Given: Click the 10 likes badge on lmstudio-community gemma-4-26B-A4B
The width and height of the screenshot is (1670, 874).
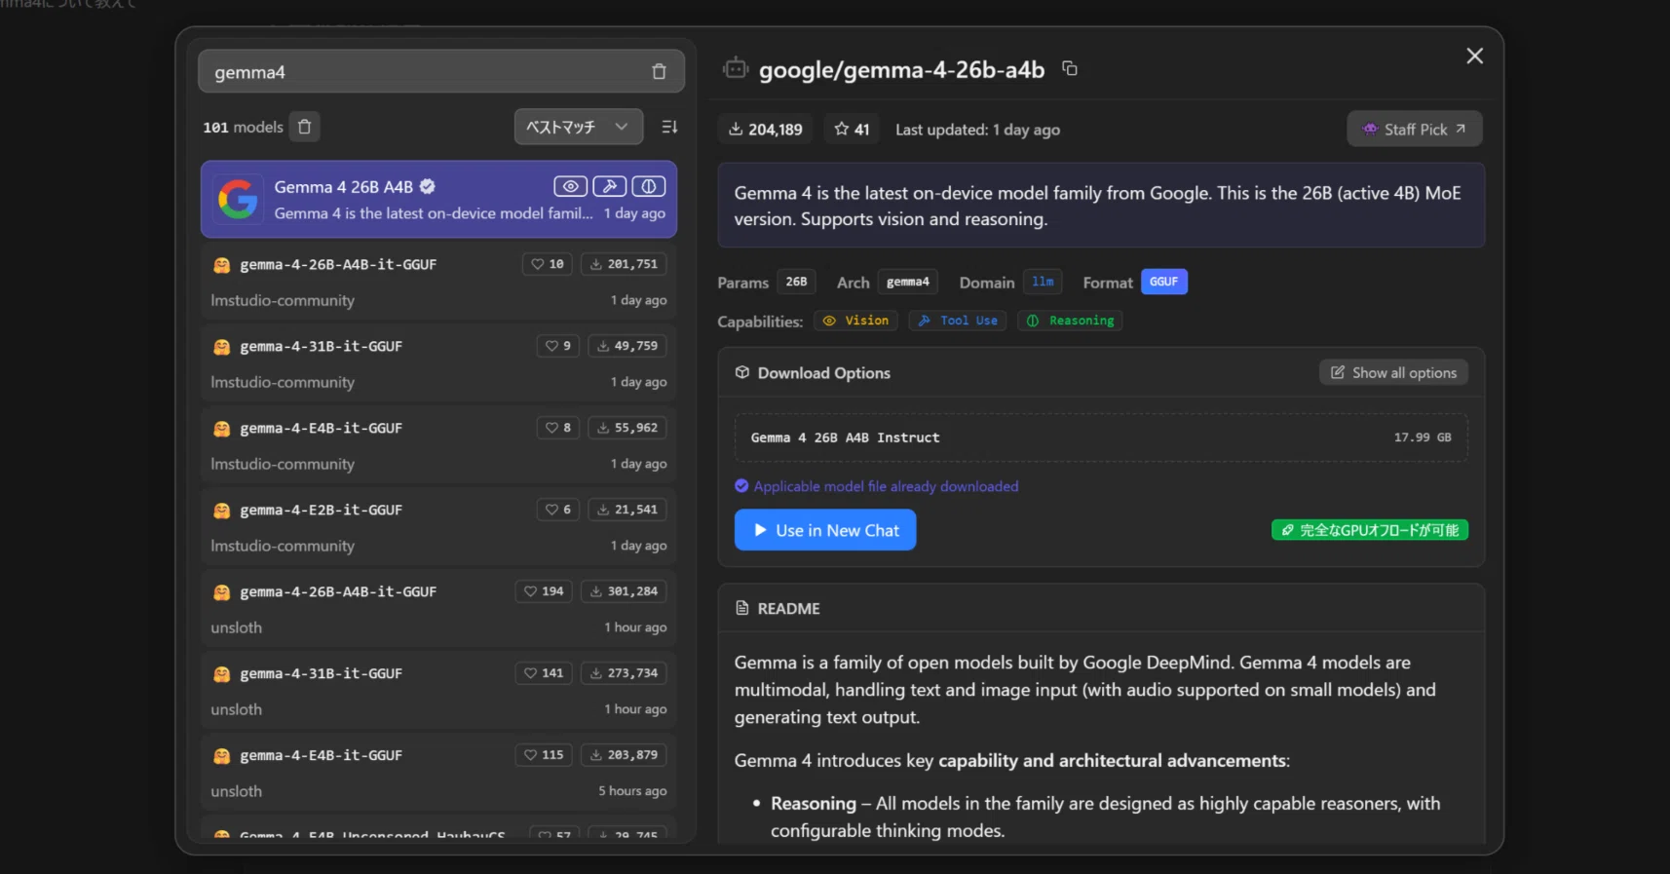Looking at the screenshot, I should pos(548,264).
